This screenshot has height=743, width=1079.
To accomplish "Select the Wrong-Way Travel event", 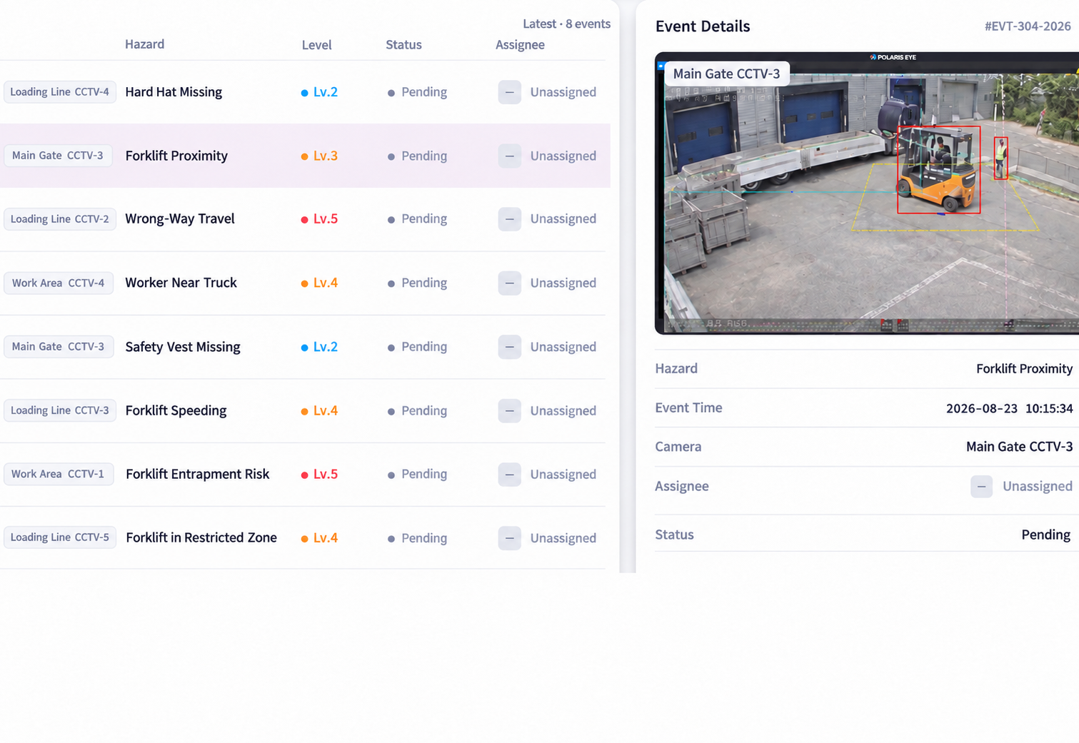I will 303,219.
